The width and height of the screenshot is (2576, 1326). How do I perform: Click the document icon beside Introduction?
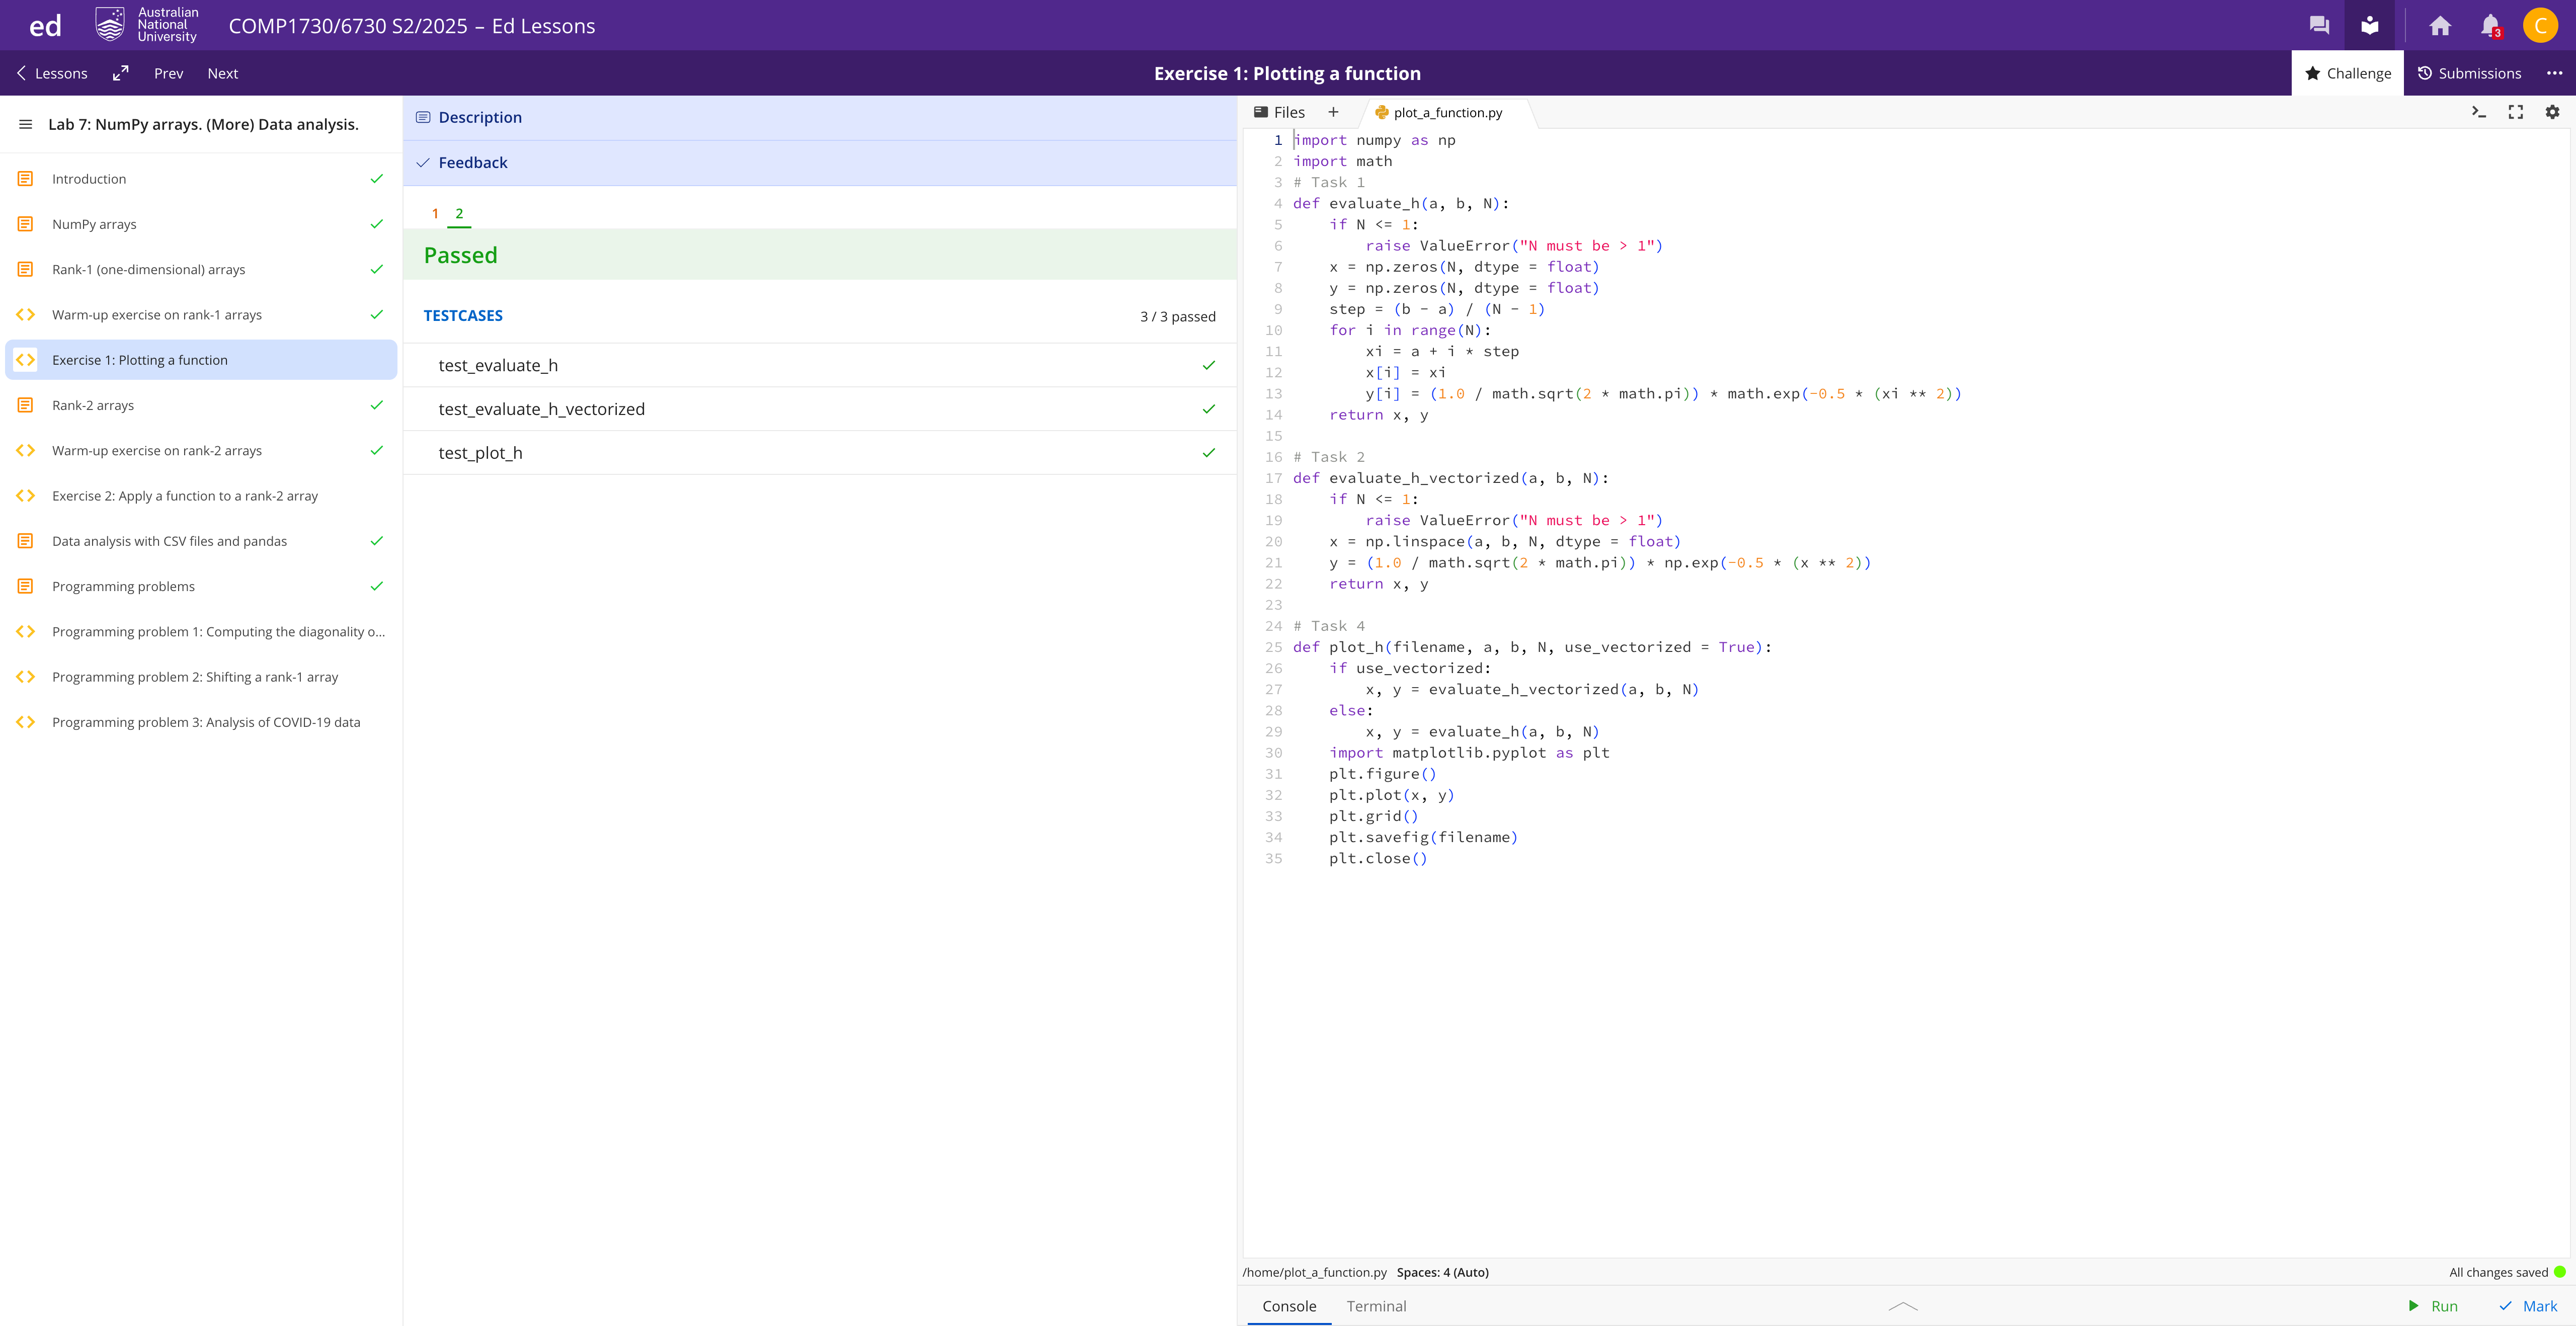click(x=25, y=179)
